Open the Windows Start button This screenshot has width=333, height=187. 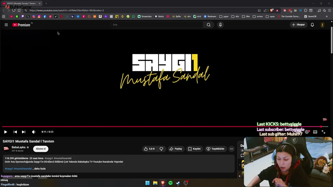tap(148, 183)
